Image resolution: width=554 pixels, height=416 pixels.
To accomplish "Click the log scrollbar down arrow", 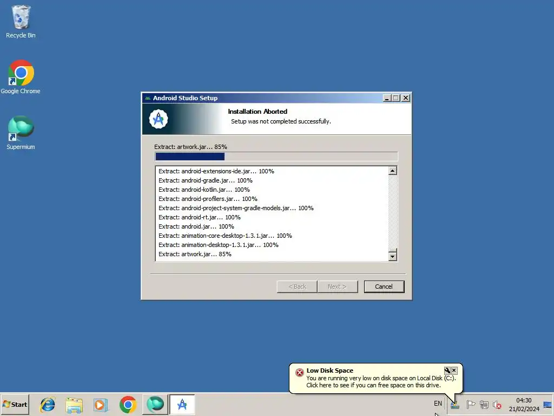I will (393, 256).
